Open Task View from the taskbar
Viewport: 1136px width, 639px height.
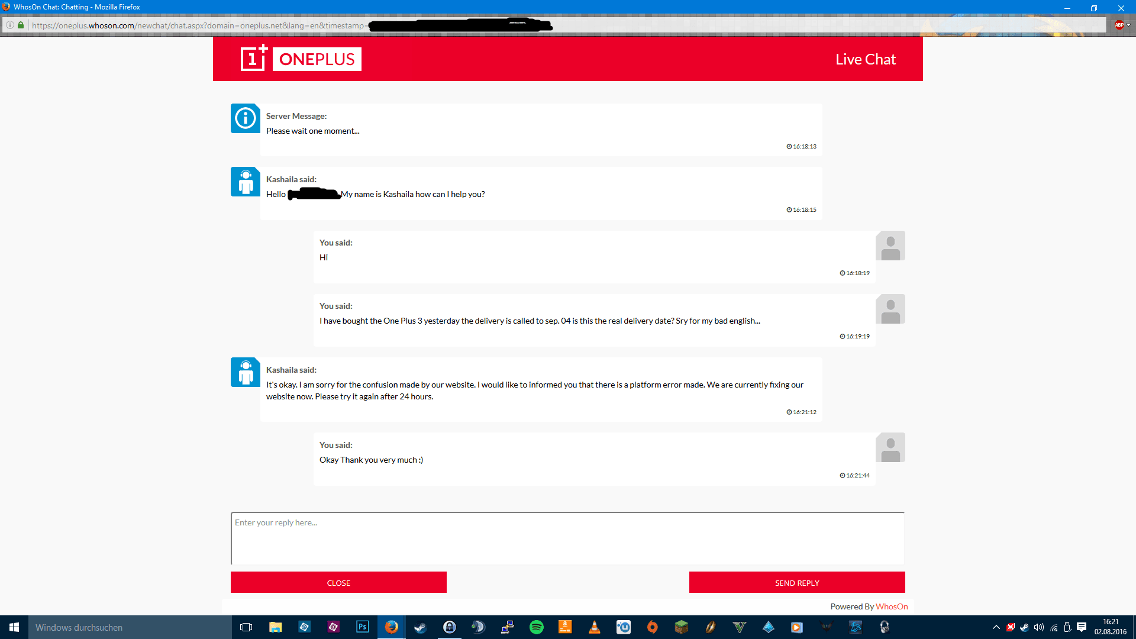point(246,627)
